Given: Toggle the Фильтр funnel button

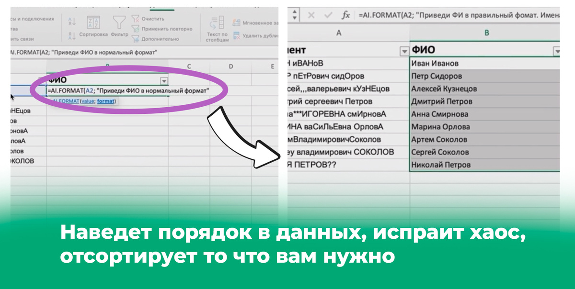Looking at the screenshot, I should click(119, 26).
